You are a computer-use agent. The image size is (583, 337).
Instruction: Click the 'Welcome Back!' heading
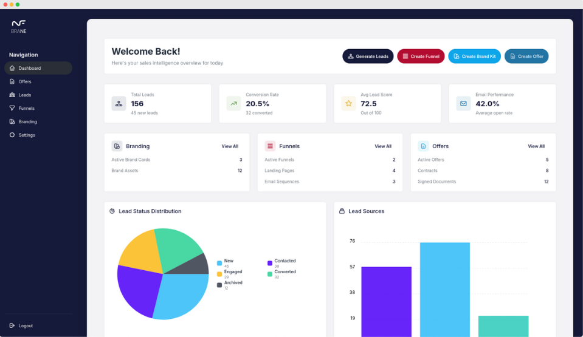(x=146, y=51)
